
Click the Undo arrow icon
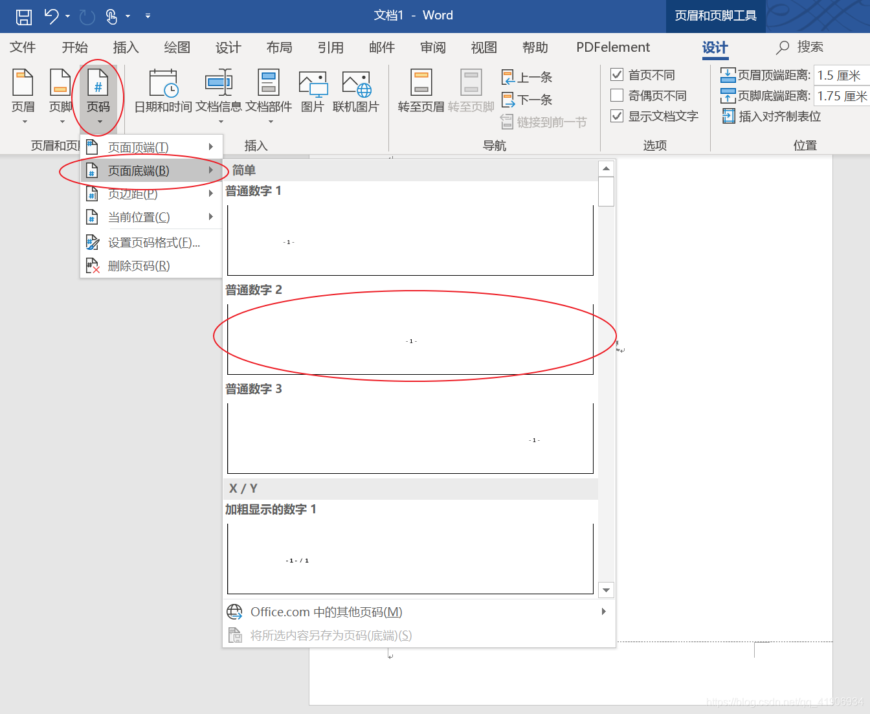tap(52, 16)
